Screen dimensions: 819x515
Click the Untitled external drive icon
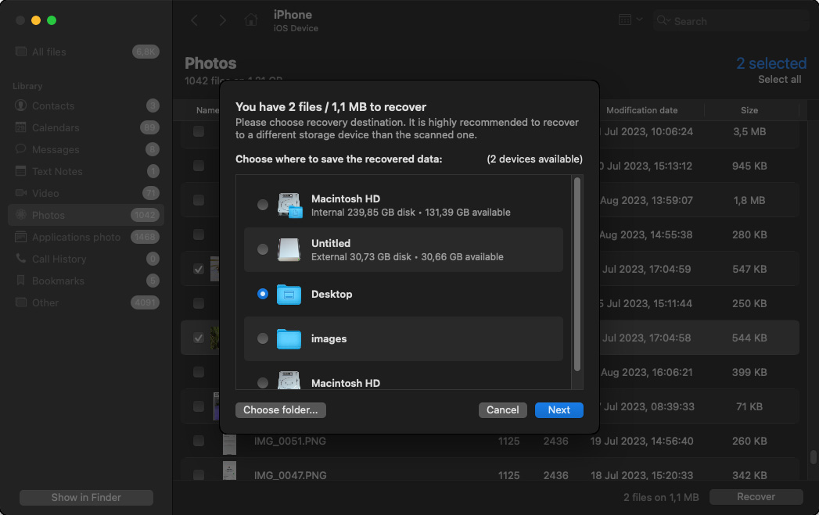click(289, 249)
